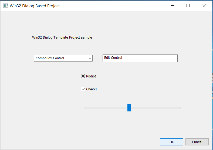Click the far right end of the slider track
The width and height of the screenshot is (213, 150).
tap(180, 108)
